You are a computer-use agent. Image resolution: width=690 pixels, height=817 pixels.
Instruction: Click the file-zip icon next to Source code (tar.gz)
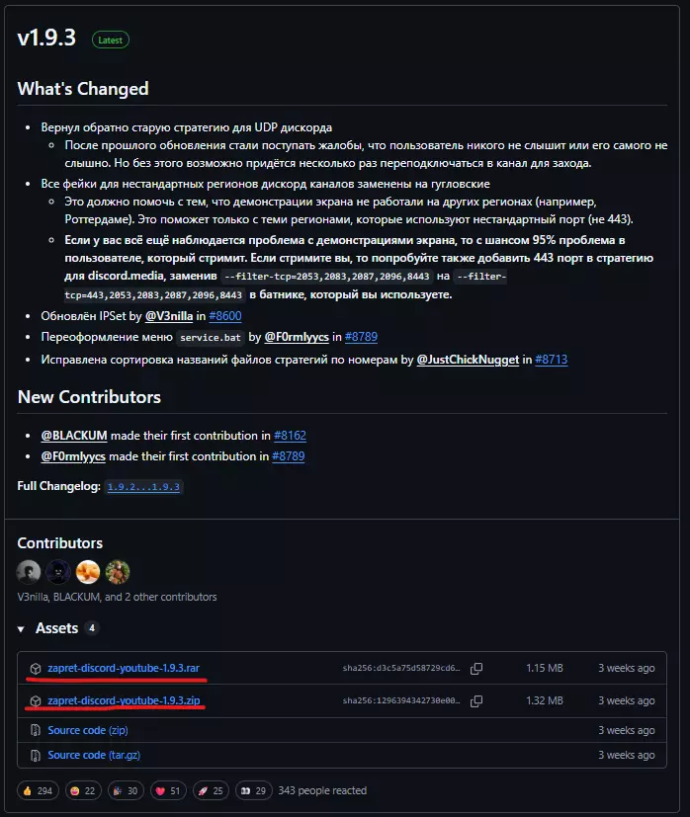(x=36, y=756)
